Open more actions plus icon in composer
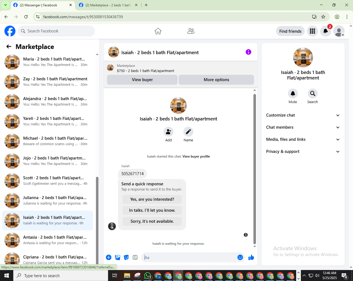353x281 pixels. [x=109, y=257]
